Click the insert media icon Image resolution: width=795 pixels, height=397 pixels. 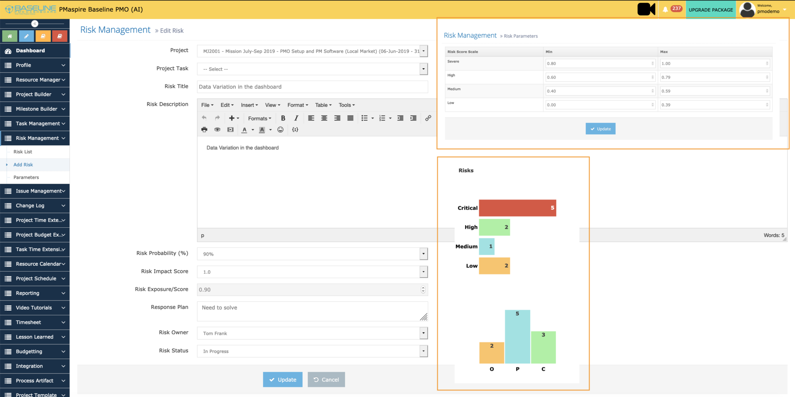coord(231,130)
